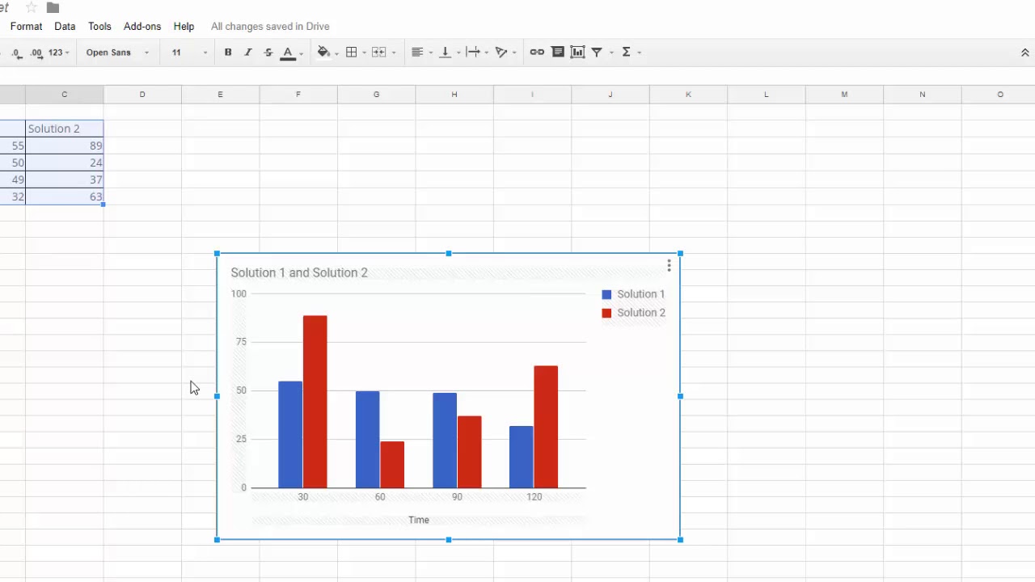Select the cell containing 55
Image resolution: width=1035 pixels, height=582 pixels.
[13, 145]
